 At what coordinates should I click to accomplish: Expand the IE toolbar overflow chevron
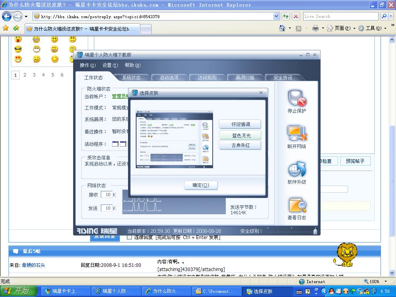tap(393, 25)
